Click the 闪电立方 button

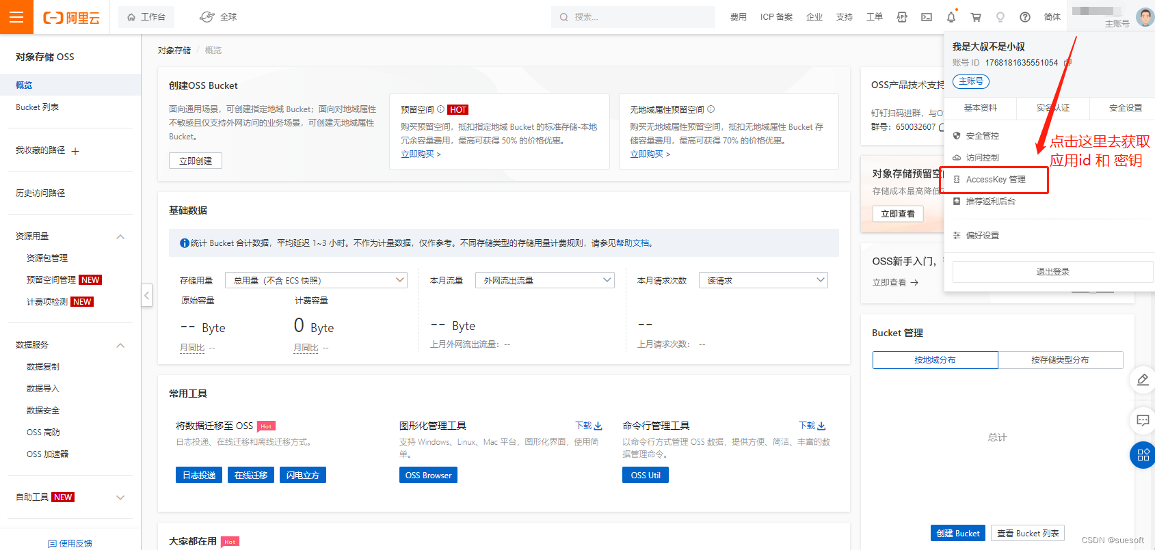303,476
